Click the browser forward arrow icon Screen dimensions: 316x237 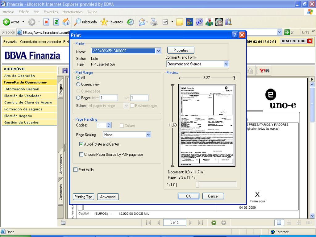(32, 22)
